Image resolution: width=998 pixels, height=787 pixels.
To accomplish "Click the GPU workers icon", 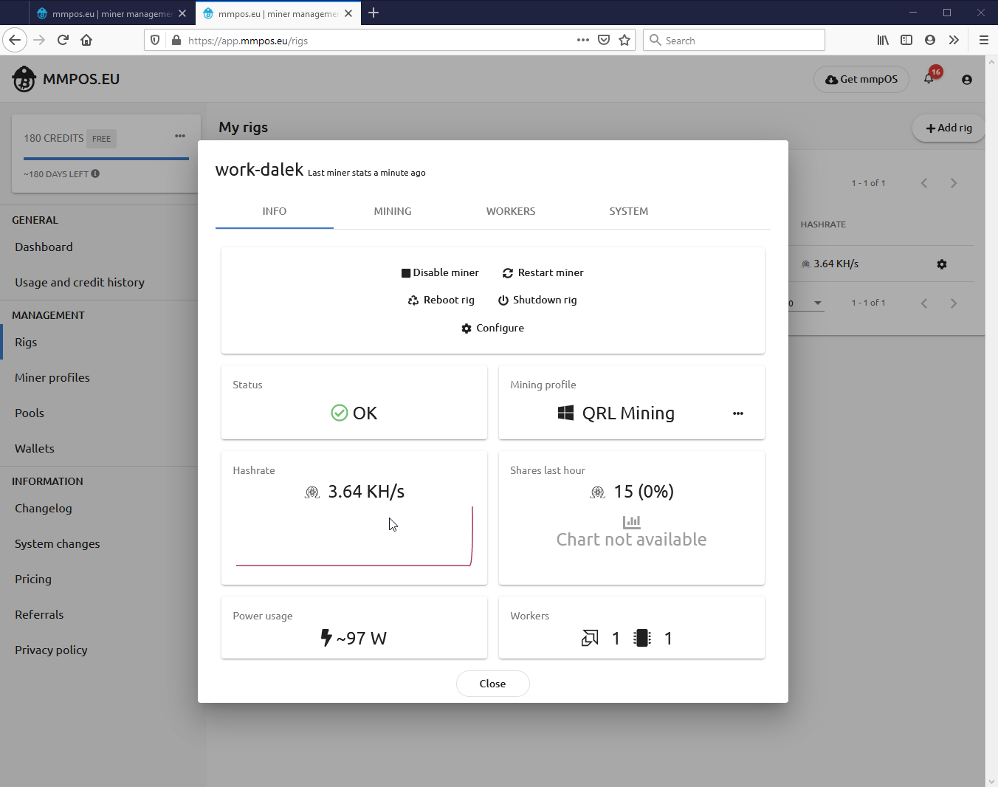I will [x=590, y=638].
